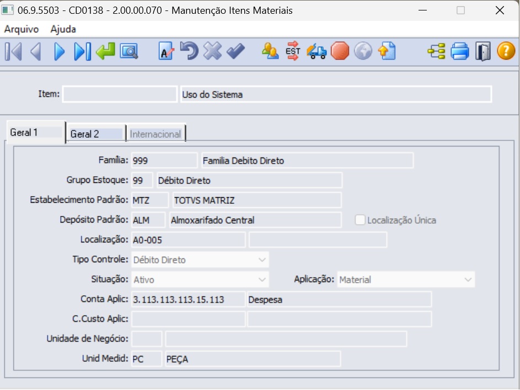520x390 pixels.
Task: Click the grey globe icon
Action: point(363,51)
